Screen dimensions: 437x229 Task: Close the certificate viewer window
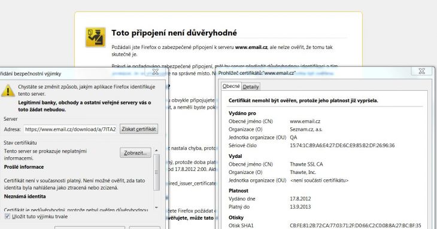point(422,71)
